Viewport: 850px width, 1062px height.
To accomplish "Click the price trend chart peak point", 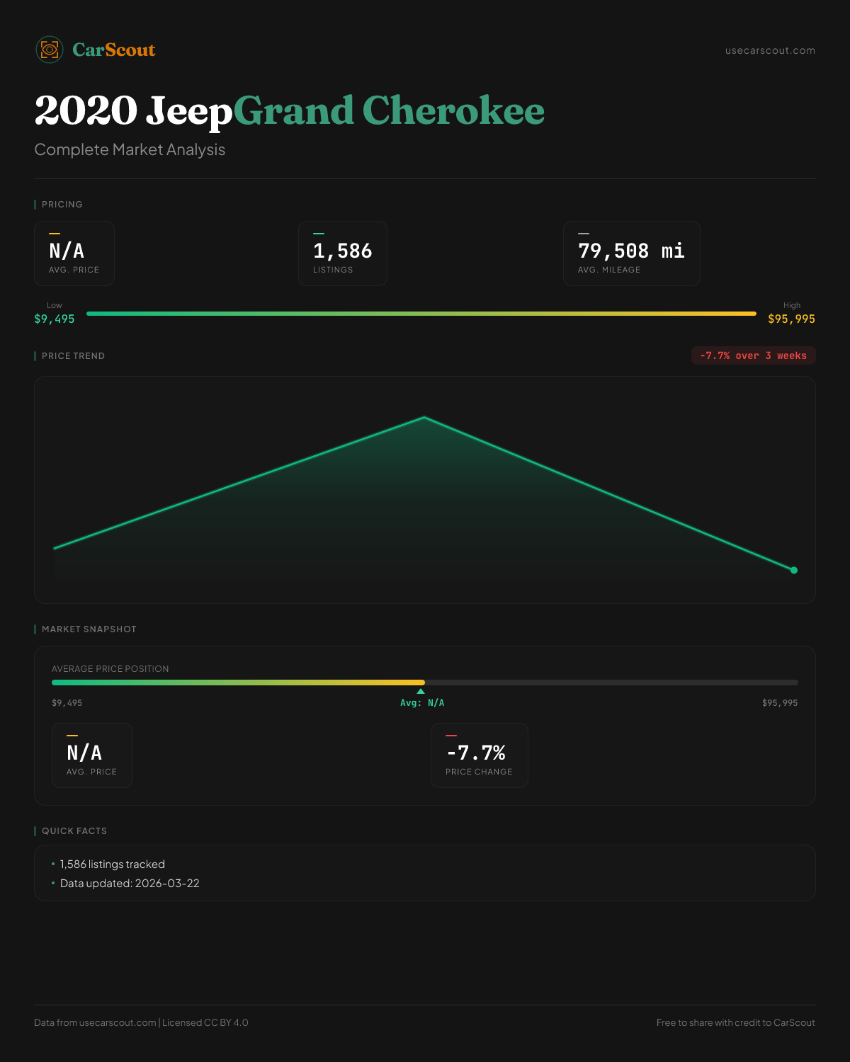I will pos(424,417).
